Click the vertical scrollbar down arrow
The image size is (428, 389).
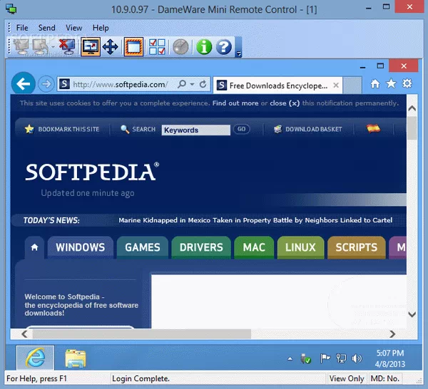[x=412, y=314]
